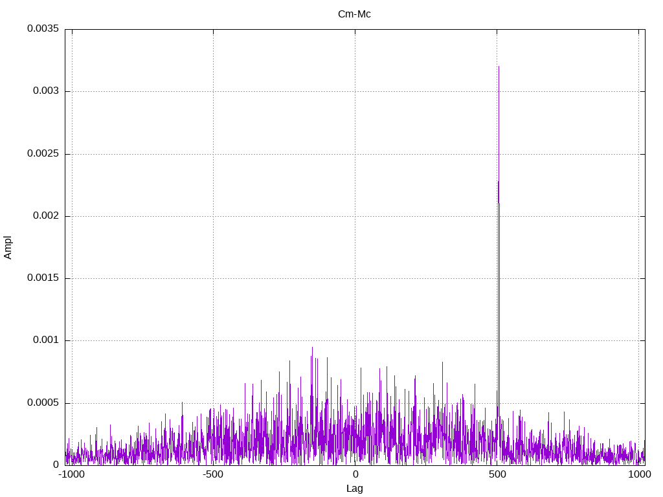Select the 0.0015 y-axis tick label
The height and width of the screenshot is (497, 663).
pos(43,278)
